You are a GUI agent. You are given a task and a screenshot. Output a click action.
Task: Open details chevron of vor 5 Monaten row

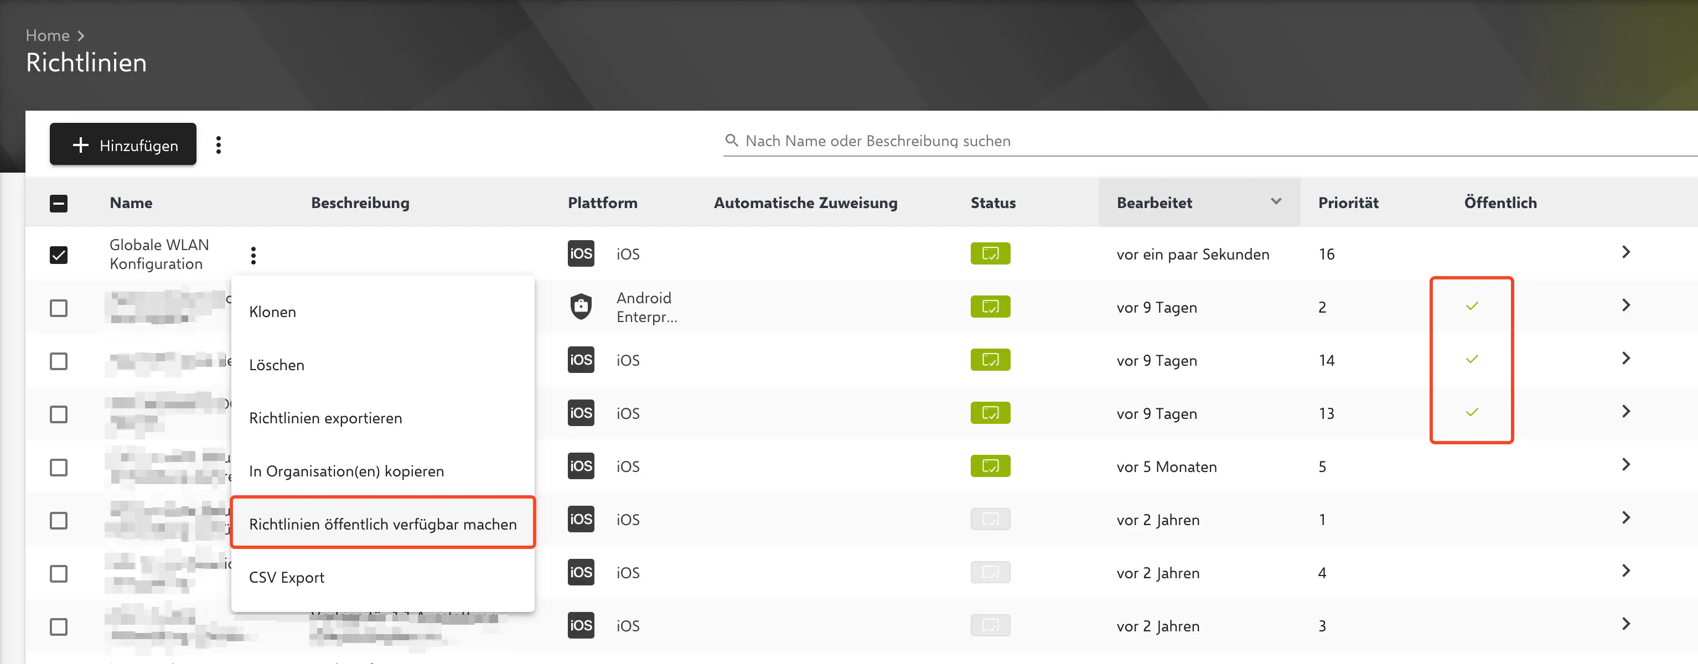(x=1625, y=465)
